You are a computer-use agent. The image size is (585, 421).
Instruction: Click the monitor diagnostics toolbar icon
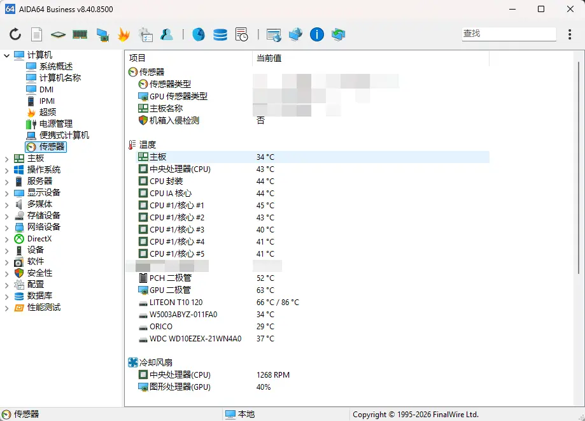[x=102, y=34]
